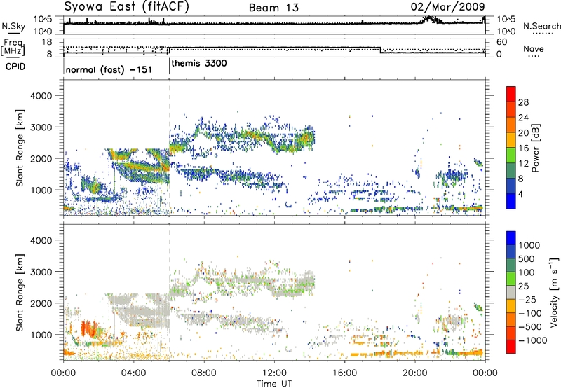Click the '12' Power color bar label

[523, 164]
